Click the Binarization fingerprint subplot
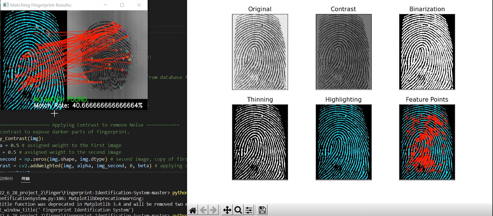The width and height of the screenshot is (493, 216). 427,52
